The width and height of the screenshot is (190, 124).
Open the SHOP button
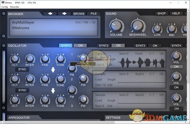coord(161,13)
